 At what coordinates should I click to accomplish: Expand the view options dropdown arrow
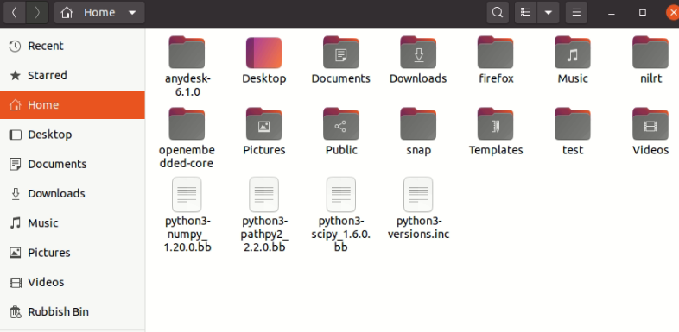click(549, 13)
